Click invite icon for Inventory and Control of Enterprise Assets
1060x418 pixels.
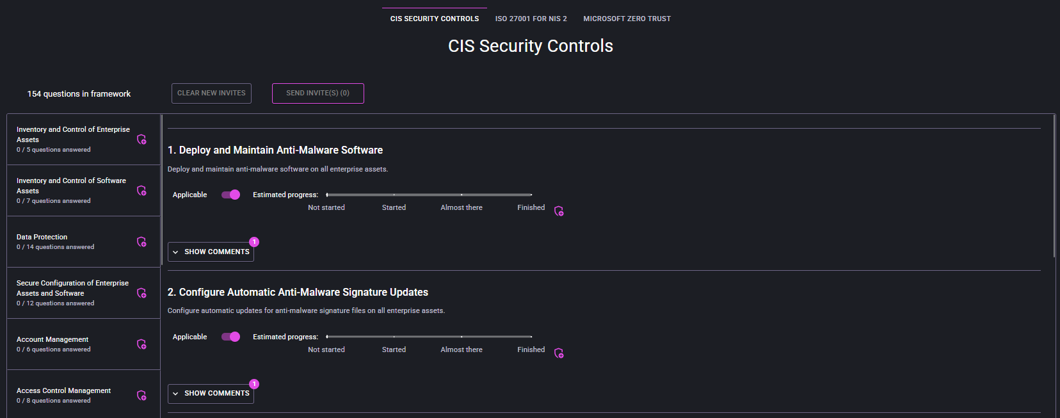point(141,140)
